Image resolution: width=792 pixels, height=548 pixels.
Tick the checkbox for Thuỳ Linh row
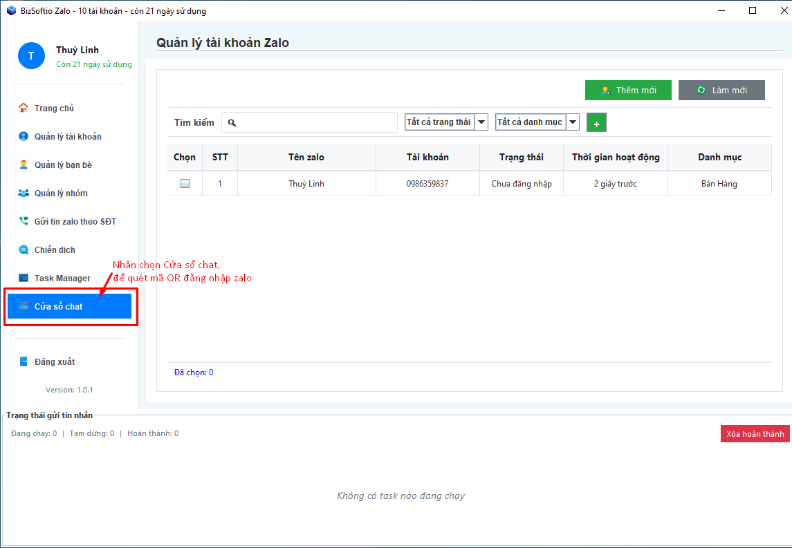coord(185,184)
